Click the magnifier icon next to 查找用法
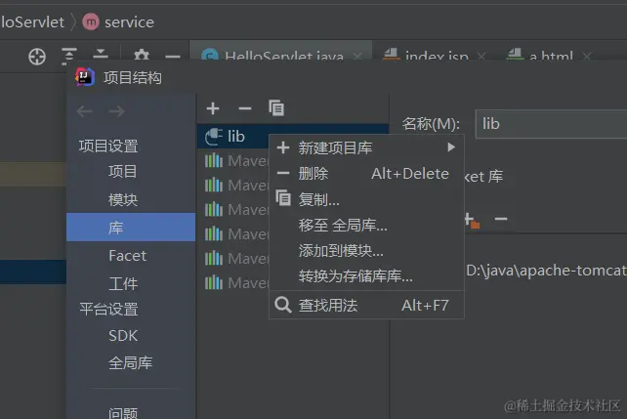This screenshot has width=627, height=419. tap(283, 305)
